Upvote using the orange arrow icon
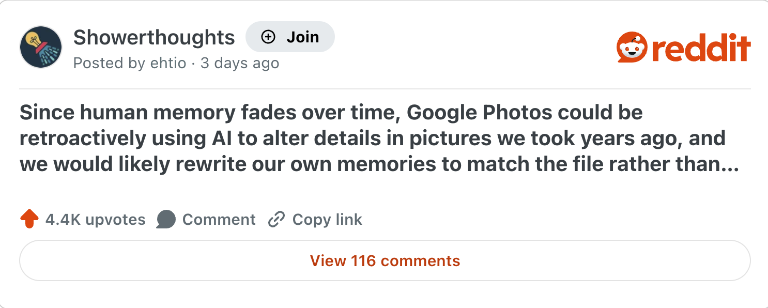 [29, 219]
